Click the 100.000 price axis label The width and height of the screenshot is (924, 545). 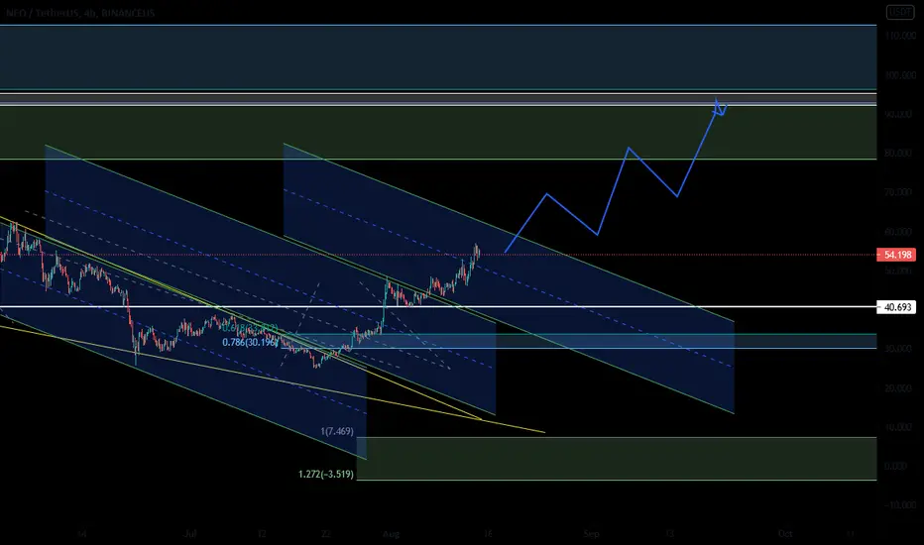click(900, 75)
